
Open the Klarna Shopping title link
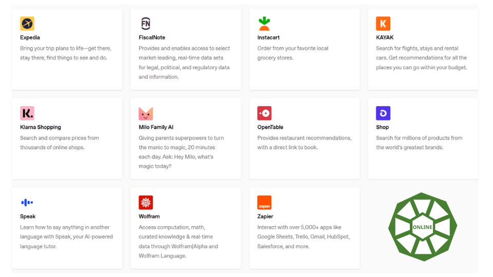click(x=41, y=127)
